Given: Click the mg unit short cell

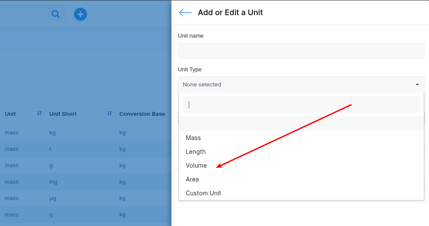Looking at the screenshot, I should [53, 182].
